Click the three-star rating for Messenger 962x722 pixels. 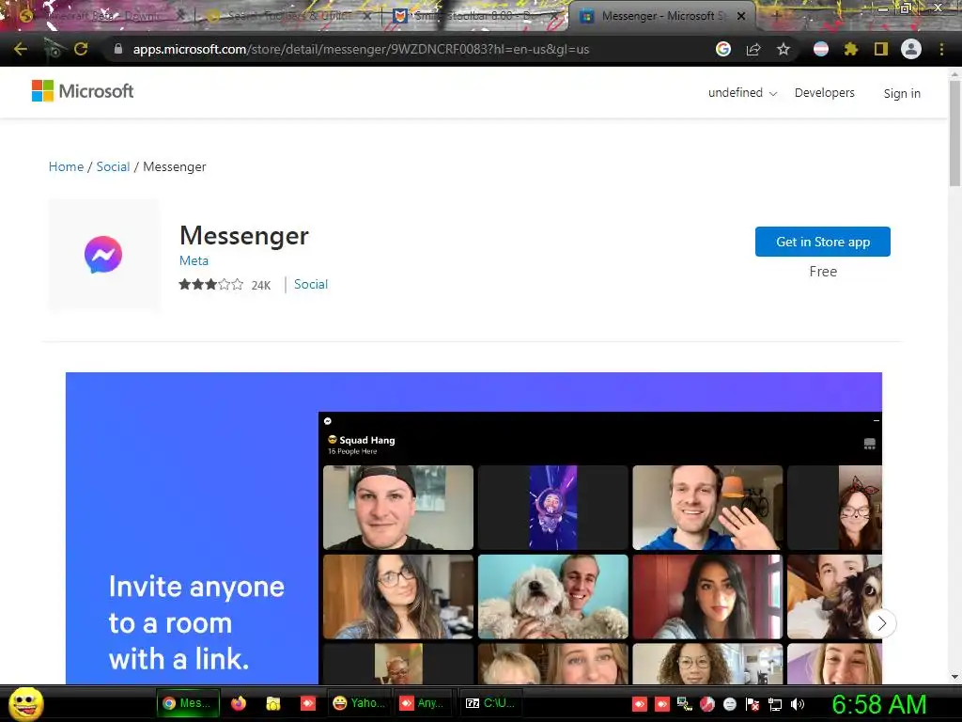click(x=211, y=284)
